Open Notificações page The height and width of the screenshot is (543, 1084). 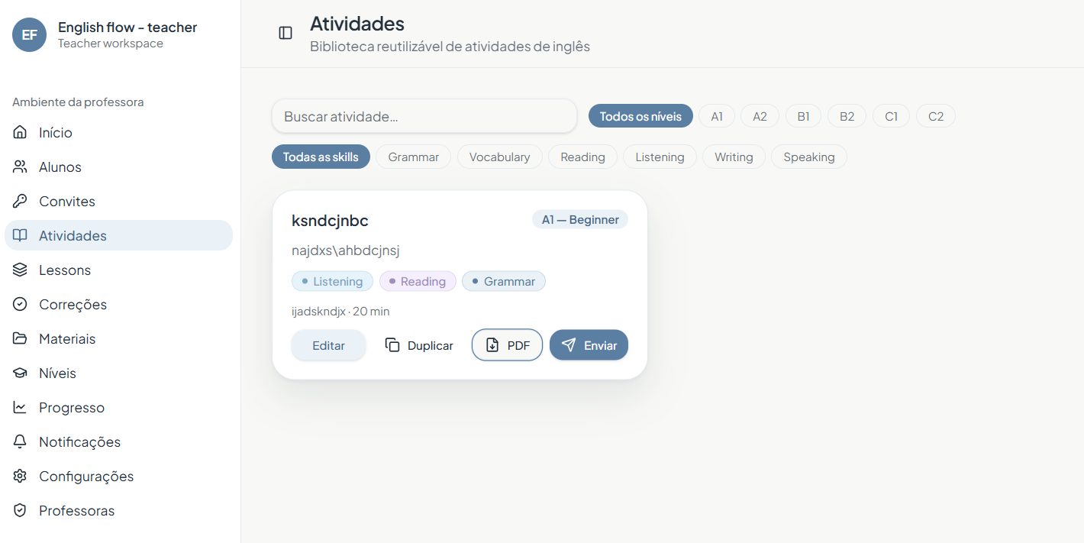pos(118,441)
